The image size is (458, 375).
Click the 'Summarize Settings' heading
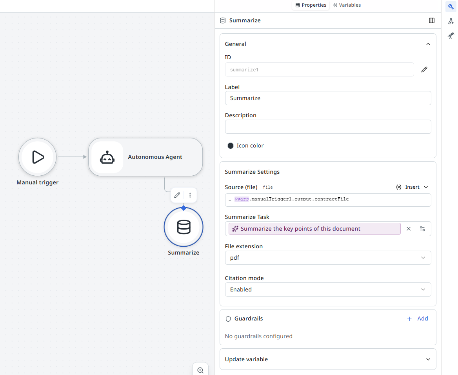point(252,172)
